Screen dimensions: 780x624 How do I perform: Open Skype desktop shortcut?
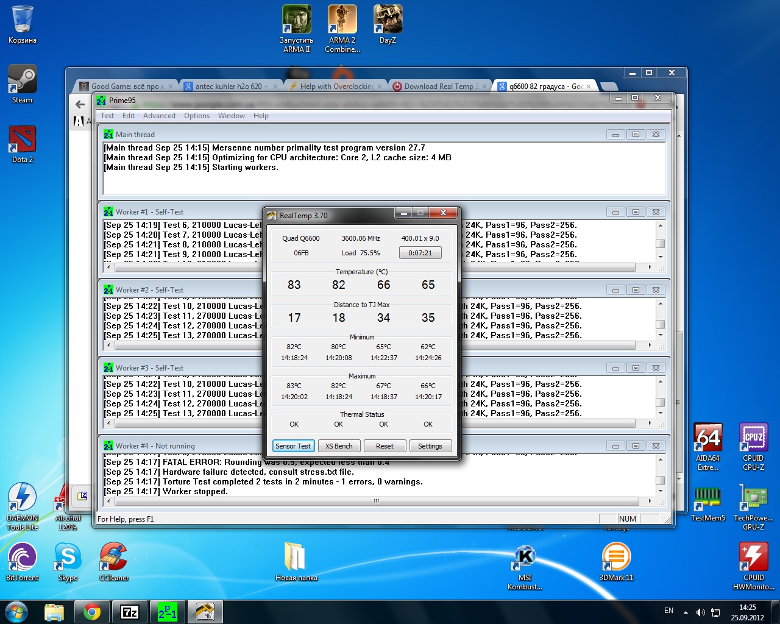[68, 562]
